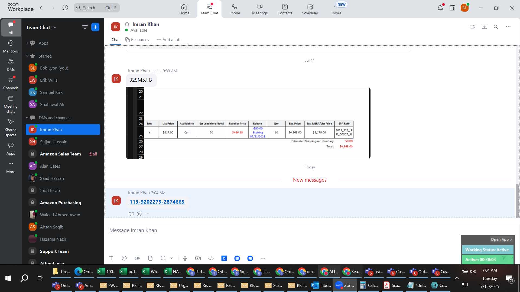Image resolution: width=520 pixels, height=292 pixels.
Task: Open more actions for the new message
Action: coord(147,214)
